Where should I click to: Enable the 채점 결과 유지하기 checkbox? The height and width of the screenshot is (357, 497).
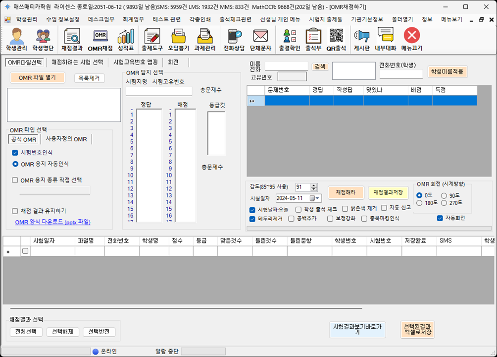coord(15,211)
